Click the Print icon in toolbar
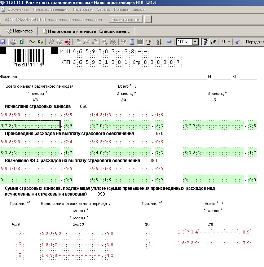Viewport: 264px width, 267px height. 13,42
